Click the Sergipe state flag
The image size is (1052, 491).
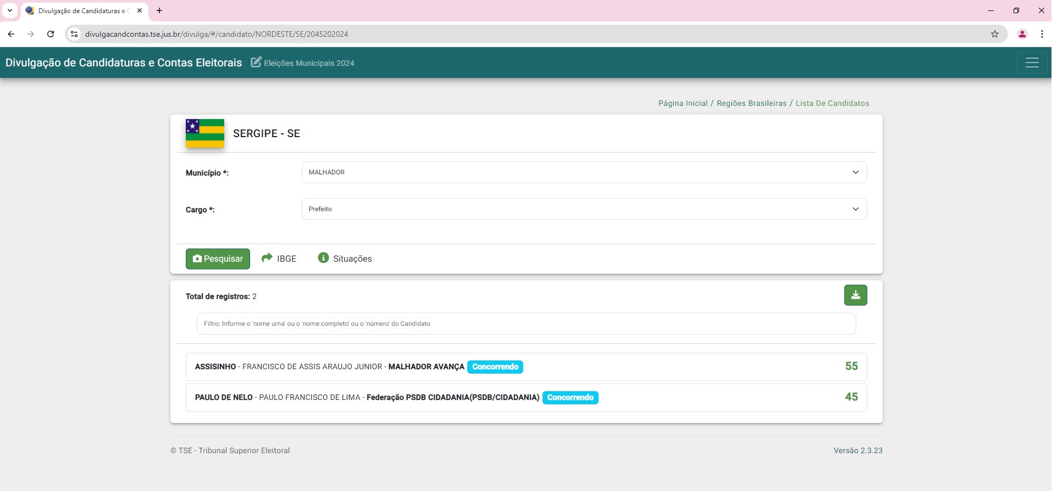tap(205, 133)
